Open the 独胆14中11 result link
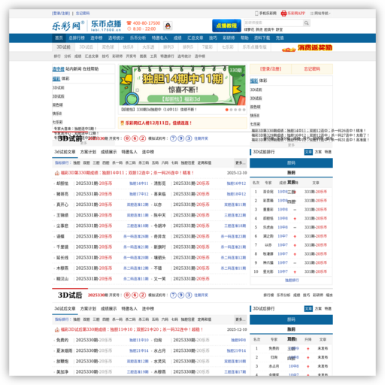The image size is (385, 385). (x=138, y=183)
